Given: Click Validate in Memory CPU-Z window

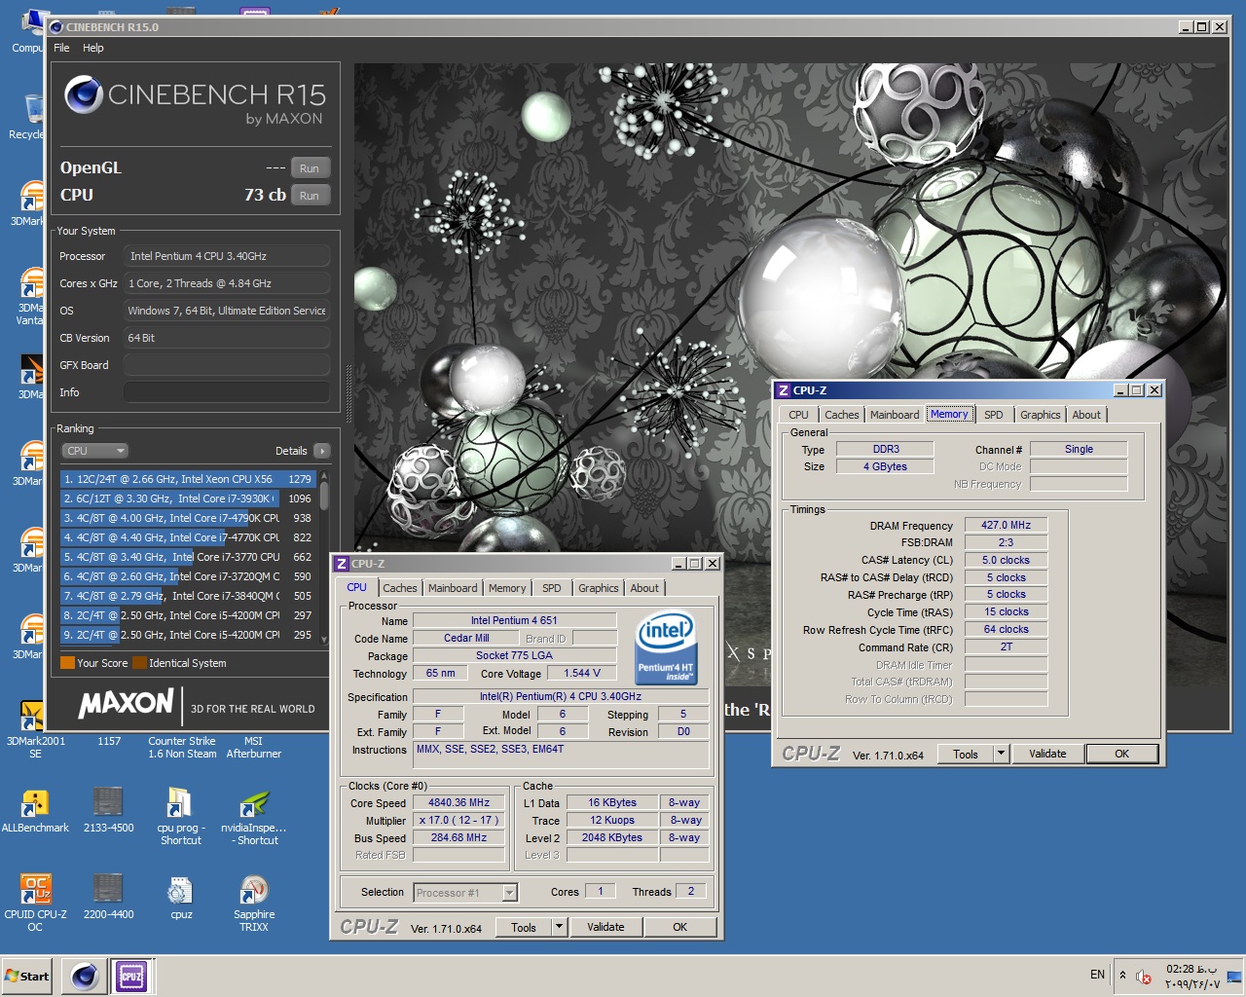Looking at the screenshot, I should click(1047, 754).
